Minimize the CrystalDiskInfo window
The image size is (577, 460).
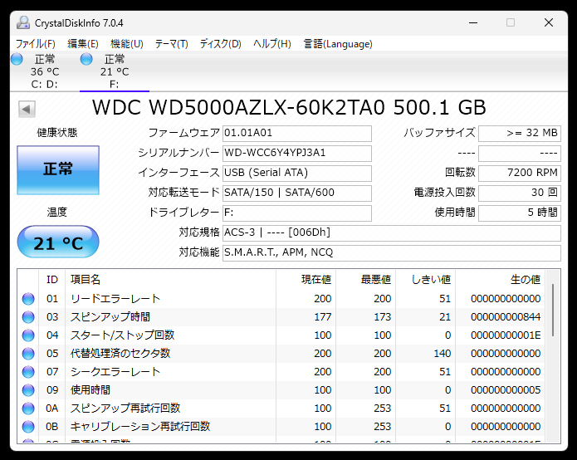coord(473,22)
